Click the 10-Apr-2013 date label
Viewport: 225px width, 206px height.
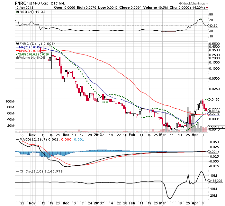[24, 8]
